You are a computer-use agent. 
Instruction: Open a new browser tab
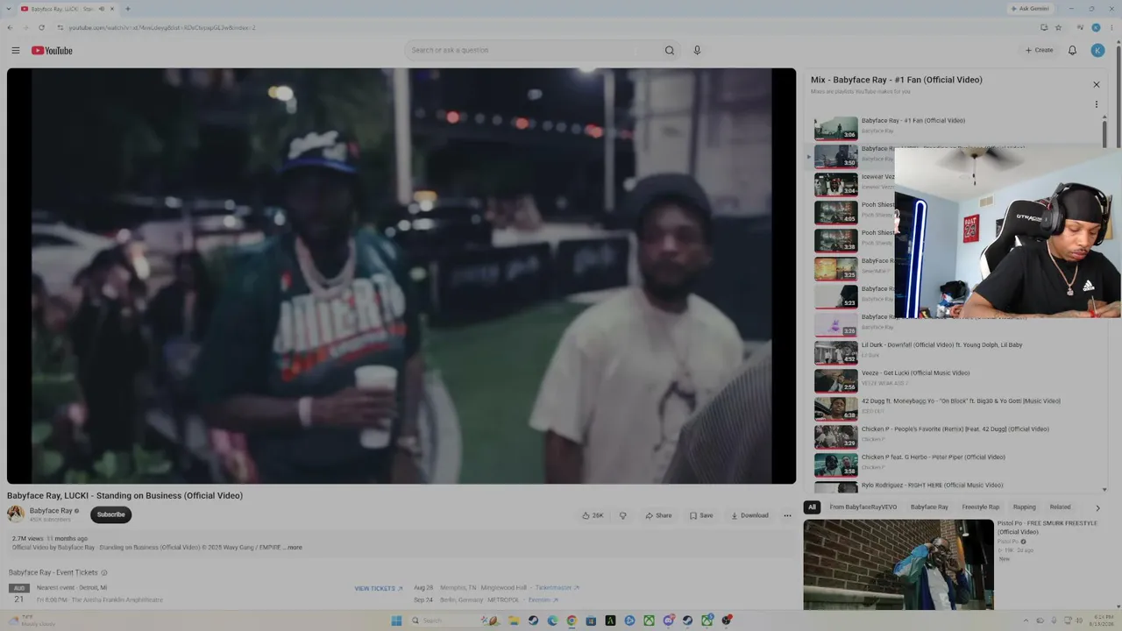coord(128,9)
